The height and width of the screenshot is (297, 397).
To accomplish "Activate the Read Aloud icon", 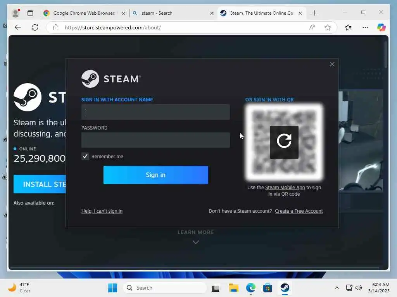I will click(312, 27).
